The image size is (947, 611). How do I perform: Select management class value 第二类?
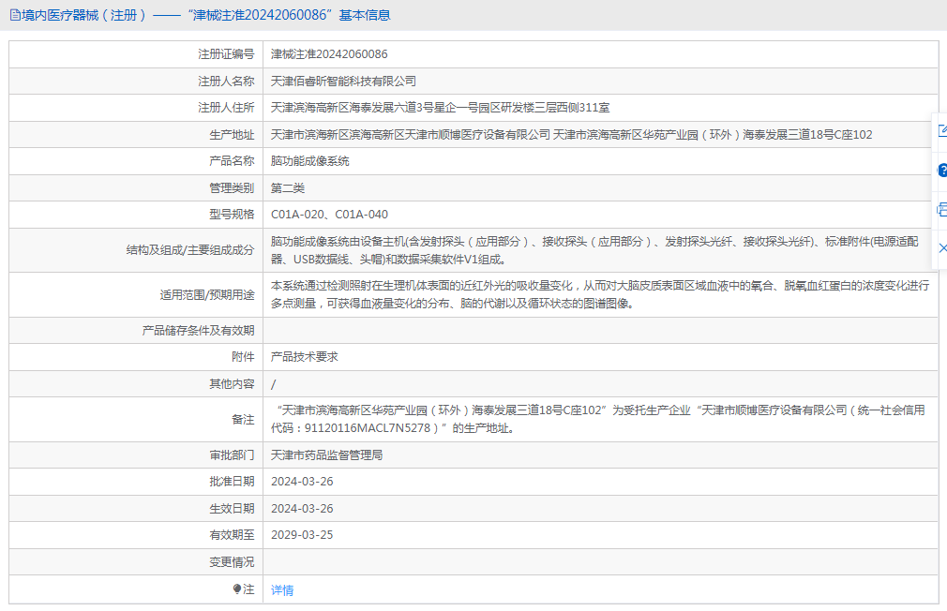pyautogui.click(x=288, y=187)
